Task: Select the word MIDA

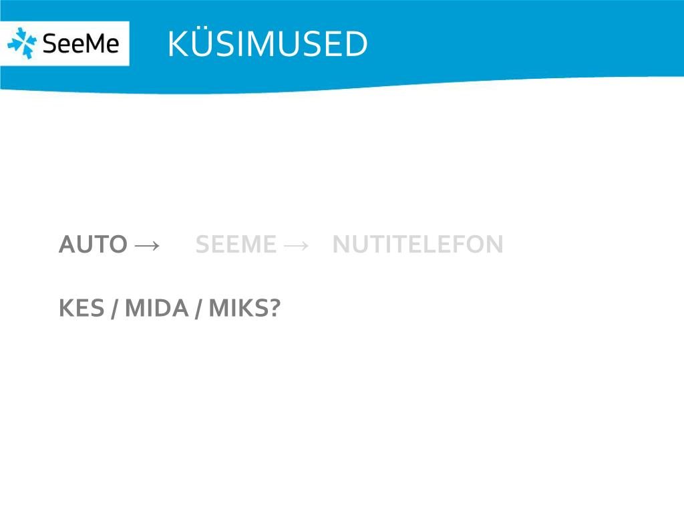Action: pyautogui.click(x=156, y=309)
